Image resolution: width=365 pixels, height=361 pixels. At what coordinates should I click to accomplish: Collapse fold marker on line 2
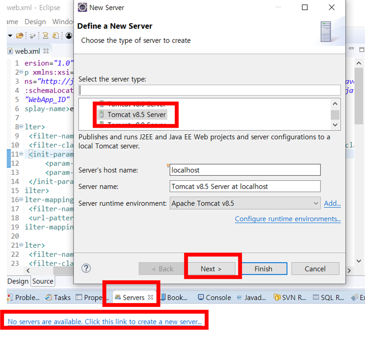coord(21,72)
